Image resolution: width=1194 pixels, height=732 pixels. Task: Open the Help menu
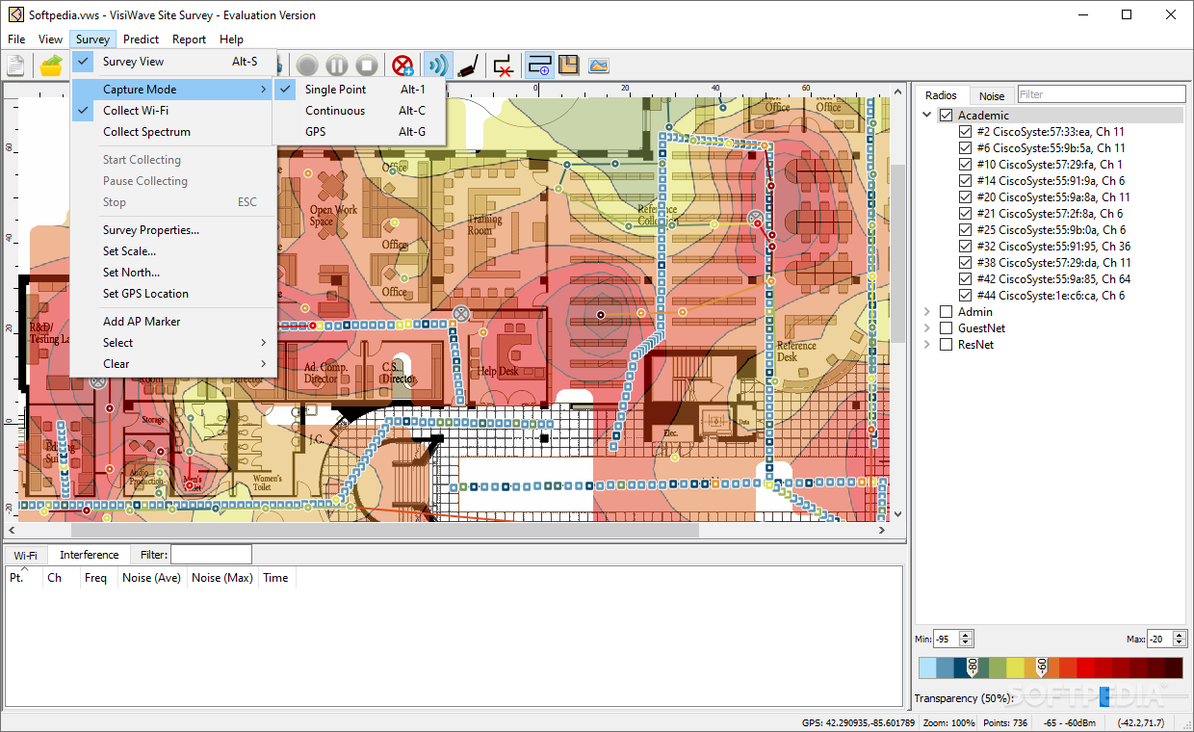pos(231,39)
